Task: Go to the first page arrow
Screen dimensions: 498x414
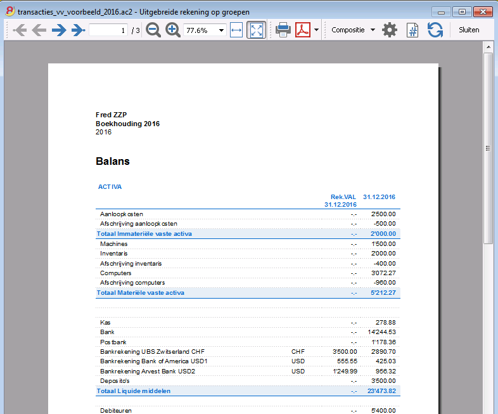Action: 20,30
